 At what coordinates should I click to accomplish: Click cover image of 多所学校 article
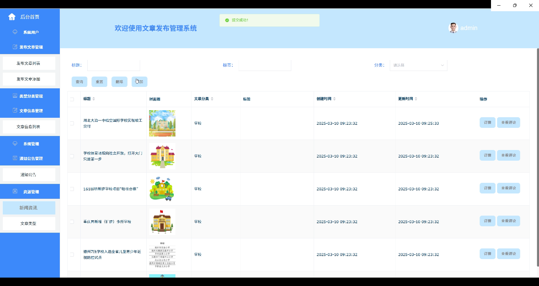tap(162, 222)
